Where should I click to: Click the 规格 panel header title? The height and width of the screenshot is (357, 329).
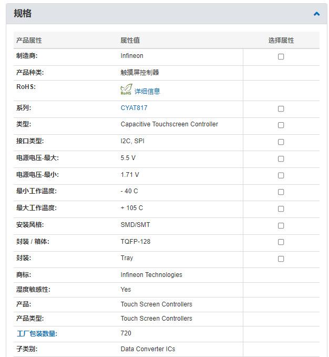coord(23,14)
